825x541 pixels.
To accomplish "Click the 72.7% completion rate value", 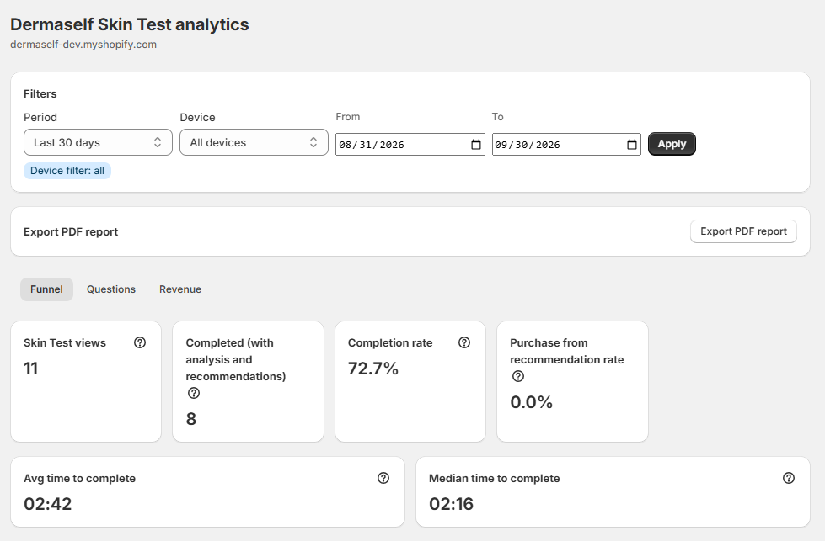I will point(373,369).
